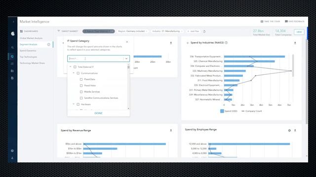Image resolution: width=316 pixels, height=177 pixels.
Task: Collapse the Total External IT tree node
Action: [x=70, y=67]
